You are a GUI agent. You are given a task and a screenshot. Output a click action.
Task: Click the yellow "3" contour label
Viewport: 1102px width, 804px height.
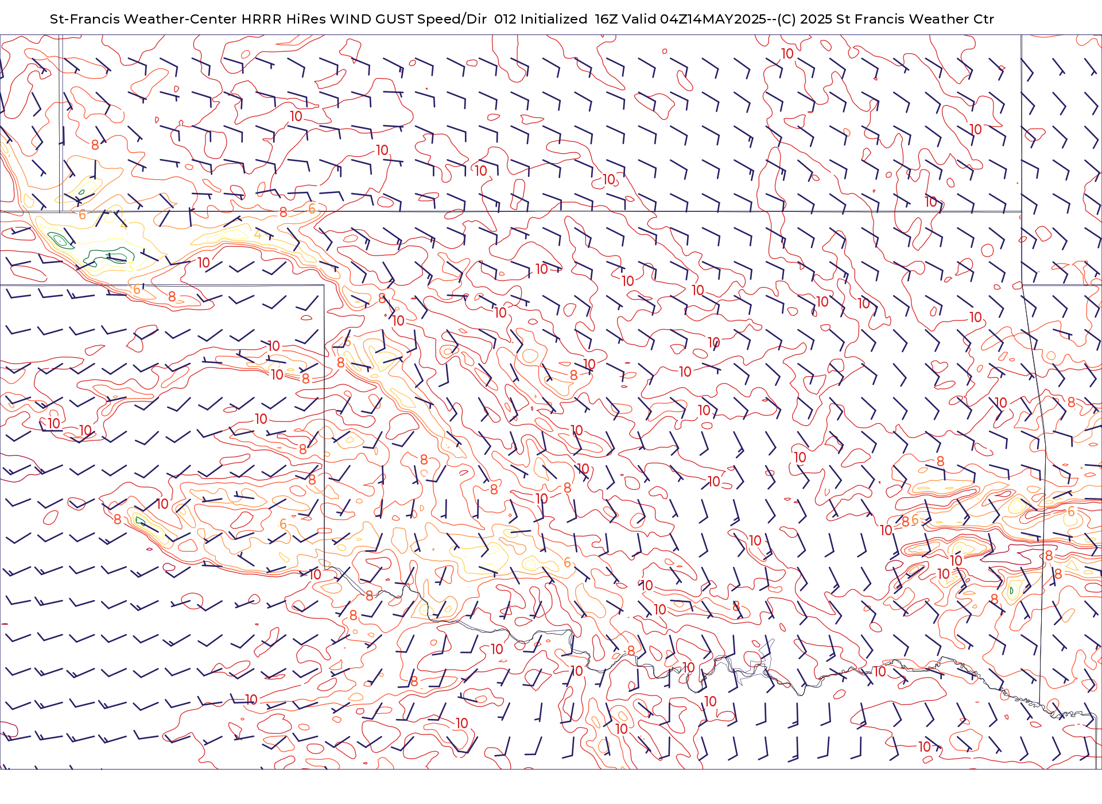click(130, 268)
